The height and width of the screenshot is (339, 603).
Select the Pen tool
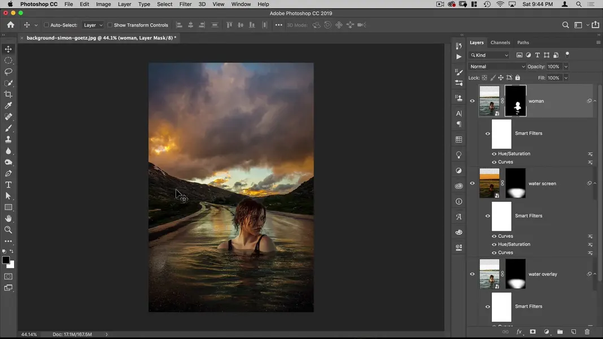click(x=8, y=173)
